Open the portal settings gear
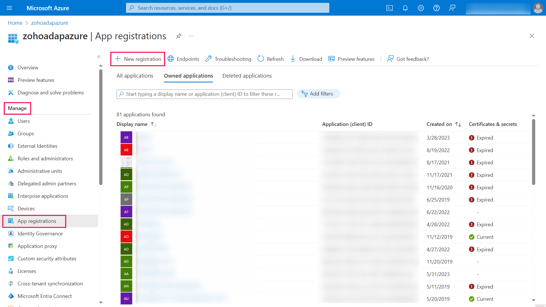 [421, 8]
